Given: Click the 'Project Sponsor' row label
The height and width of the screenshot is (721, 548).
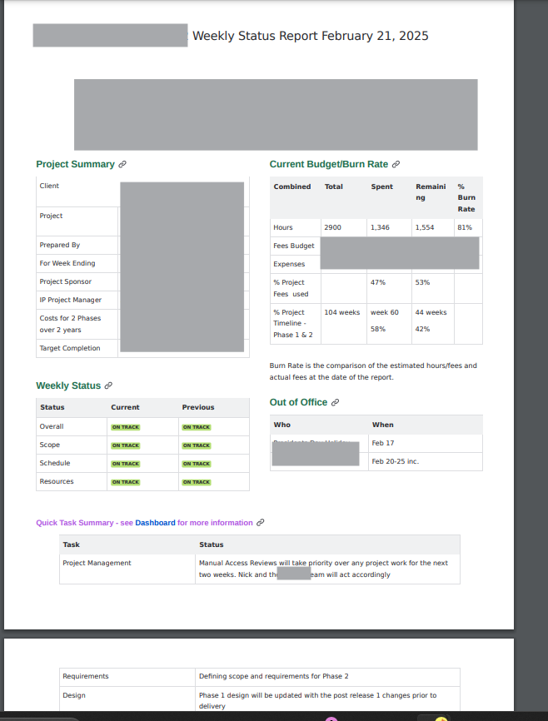Looking at the screenshot, I should (65, 281).
